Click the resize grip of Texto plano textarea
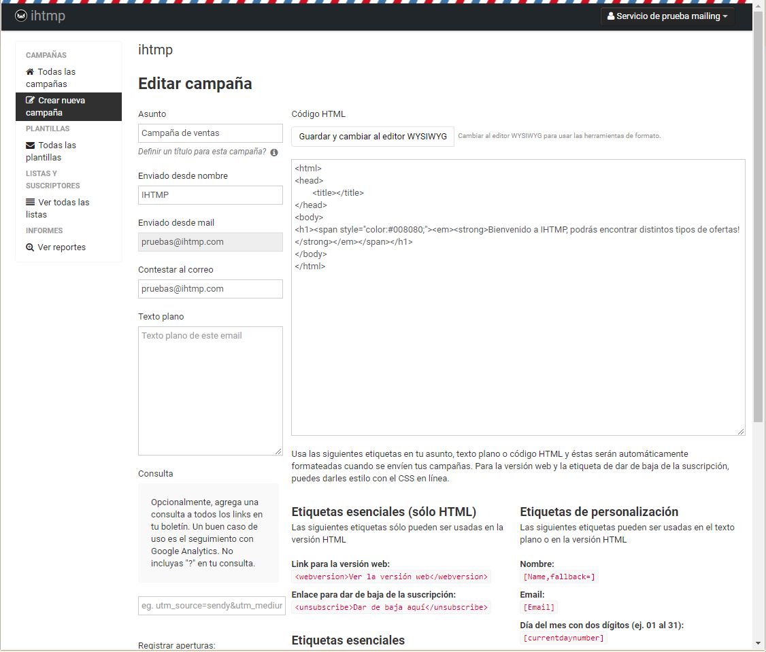This screenshot has width=766, height=652. pos(278,451)
